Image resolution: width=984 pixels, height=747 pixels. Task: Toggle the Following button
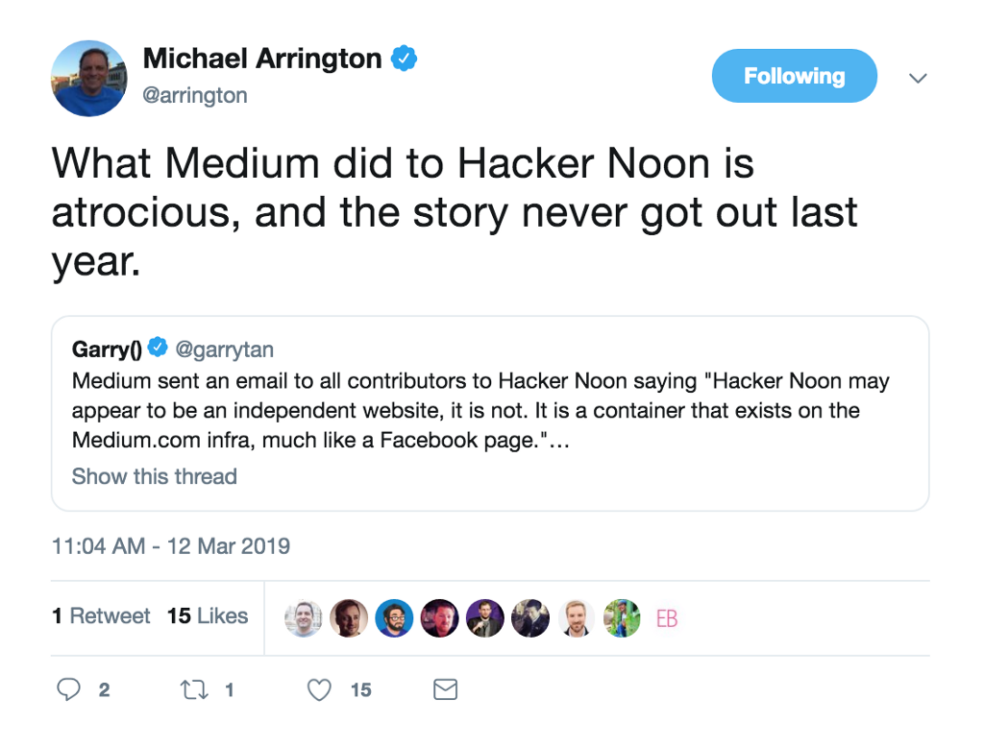tap(794, 77)
